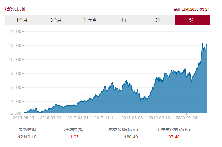The image size is (222, 147).
Task: Select the 1个月 tab
Action: (x=22, y=20)
